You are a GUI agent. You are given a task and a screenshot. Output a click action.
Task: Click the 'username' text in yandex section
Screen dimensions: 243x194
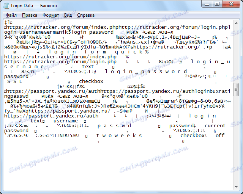pyautogui.click(x=66, y=121)
